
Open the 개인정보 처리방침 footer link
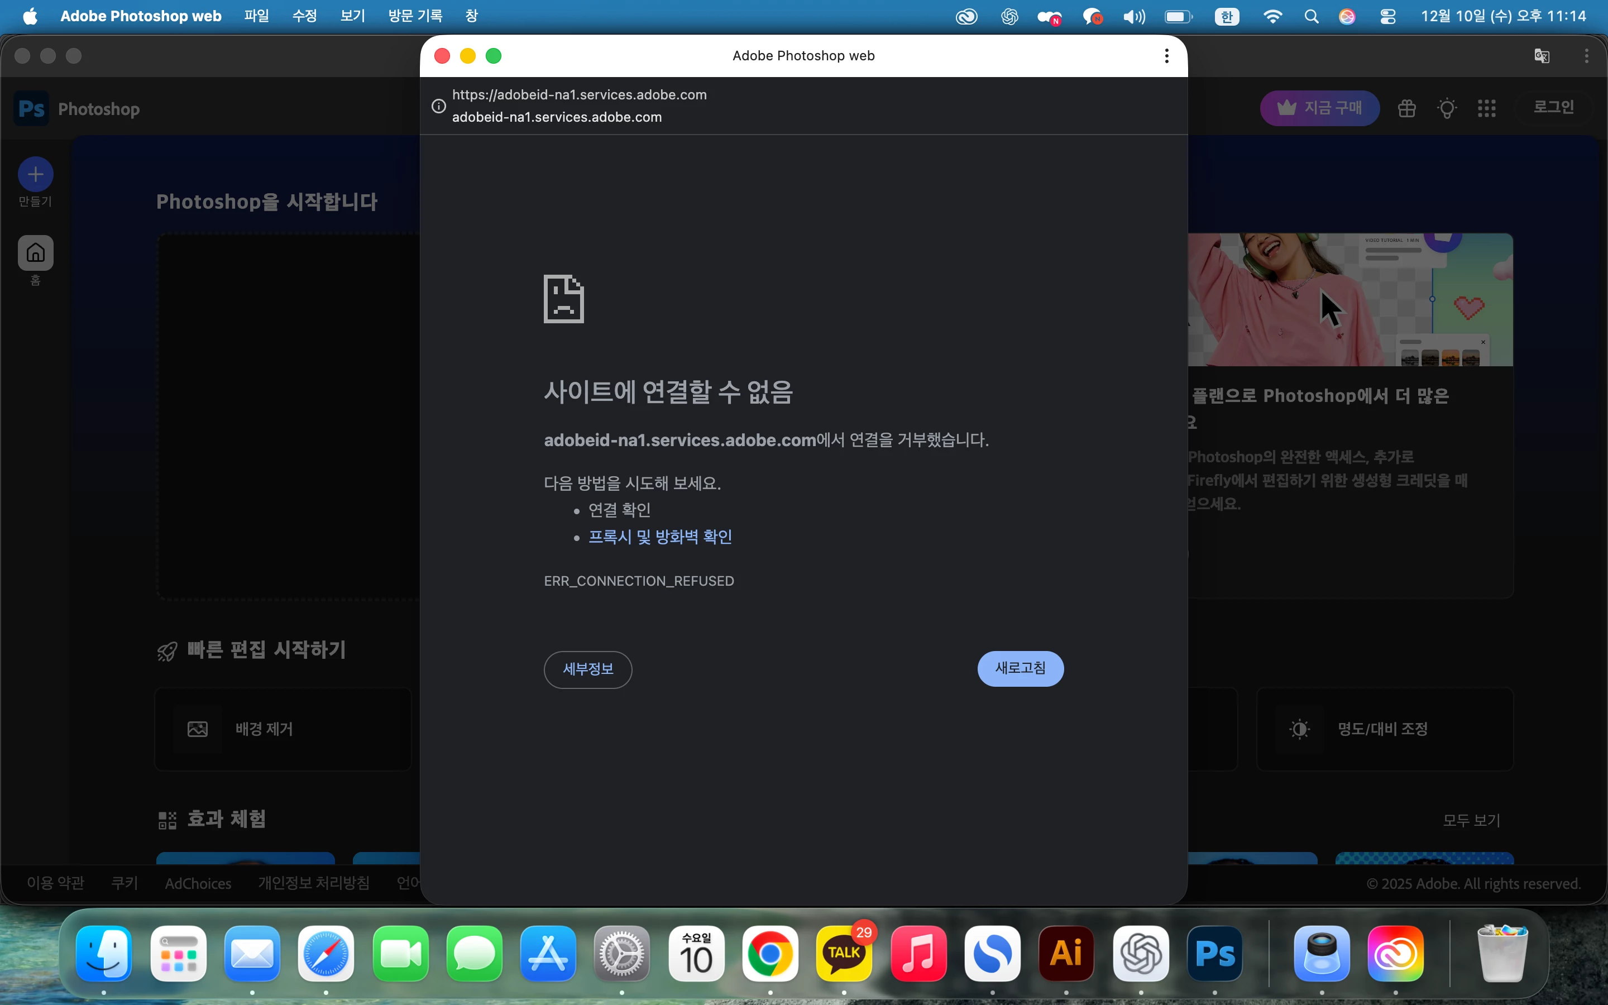click(x=314, y=883)
